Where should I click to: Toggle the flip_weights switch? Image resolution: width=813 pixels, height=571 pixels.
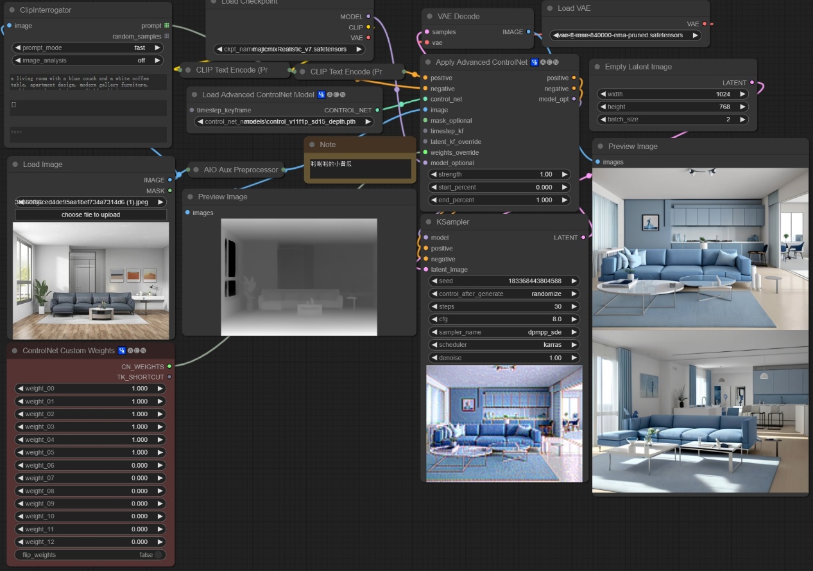[158, 555]
